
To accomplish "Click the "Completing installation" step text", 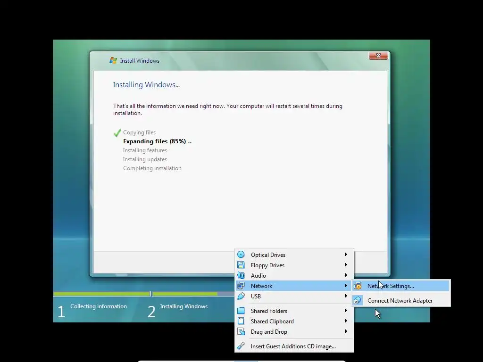I will (x=152, y=168).
